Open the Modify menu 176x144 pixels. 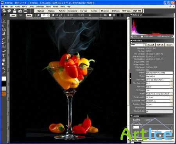[17, 7]
